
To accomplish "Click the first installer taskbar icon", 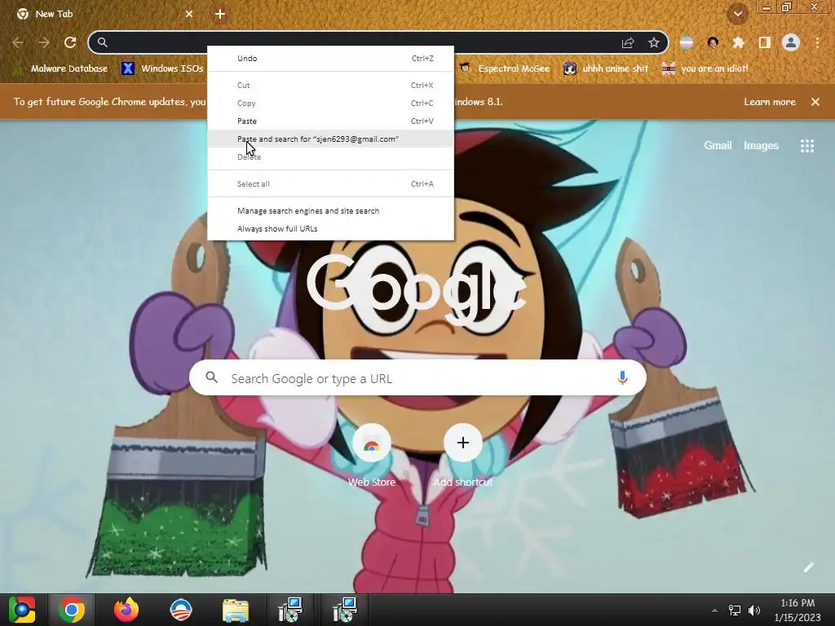I will [x=290, y=610].
